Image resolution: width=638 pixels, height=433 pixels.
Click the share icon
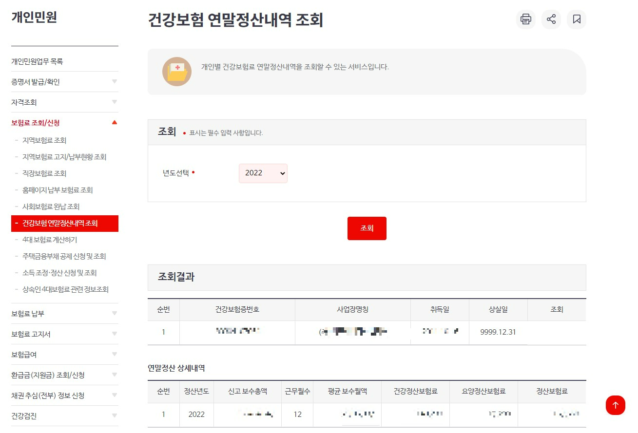click(x=551, y=19)
